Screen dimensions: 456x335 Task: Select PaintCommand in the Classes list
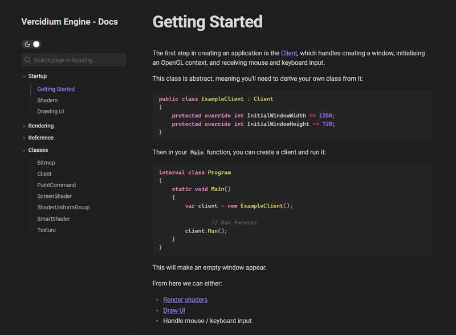(x=56, y=185)
